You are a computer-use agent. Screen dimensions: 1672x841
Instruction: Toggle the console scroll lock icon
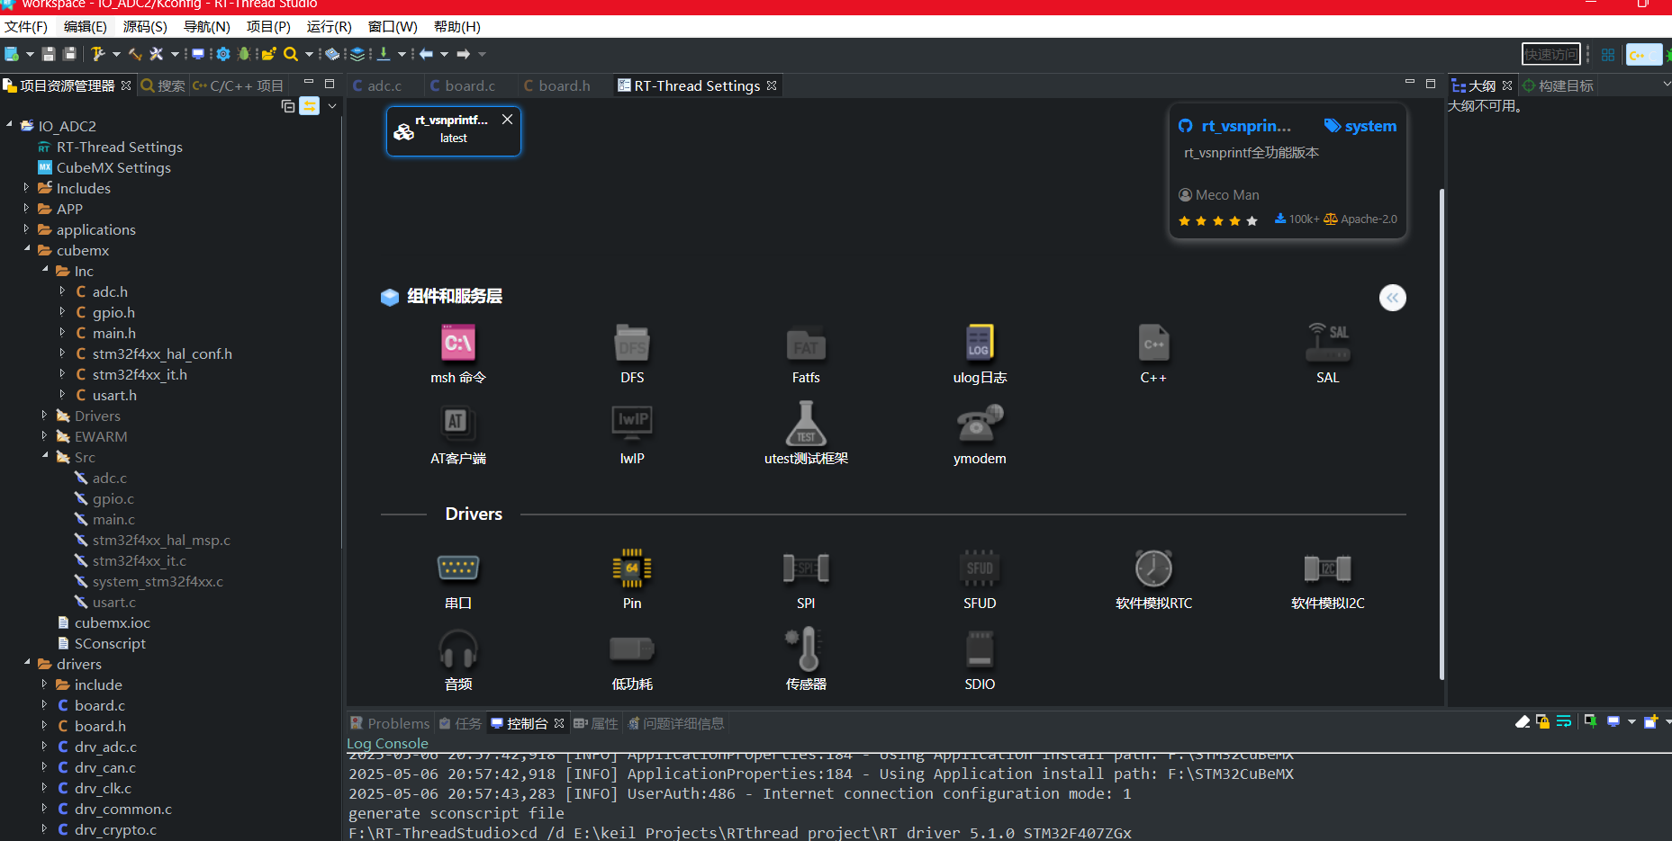(x=1543, y=721)
